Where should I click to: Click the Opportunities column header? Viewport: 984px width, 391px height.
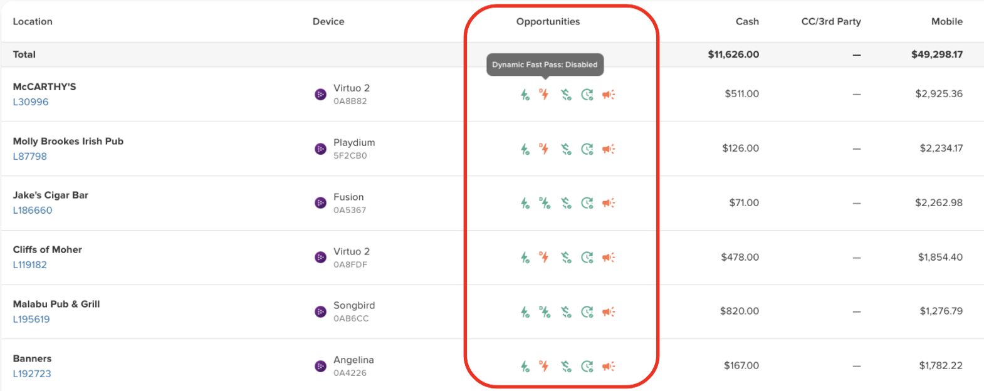[548, 21]
